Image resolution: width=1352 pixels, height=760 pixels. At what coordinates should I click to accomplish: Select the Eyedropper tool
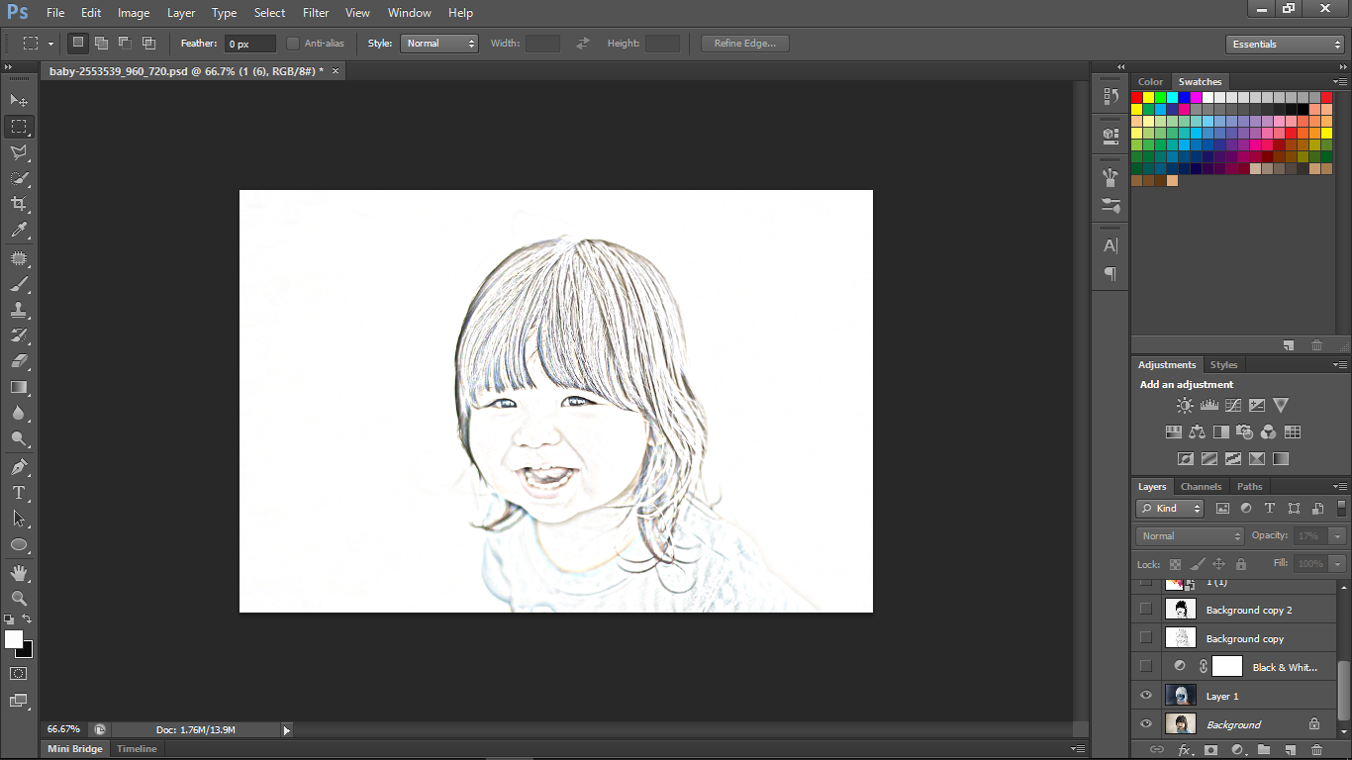click(x=19, y=230)
